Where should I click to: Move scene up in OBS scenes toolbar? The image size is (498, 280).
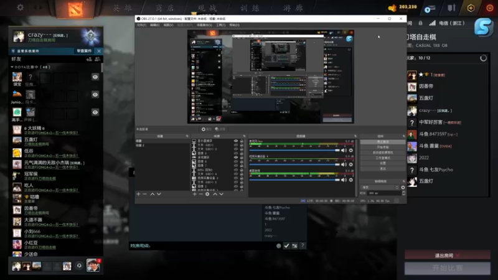pos(153,194)
